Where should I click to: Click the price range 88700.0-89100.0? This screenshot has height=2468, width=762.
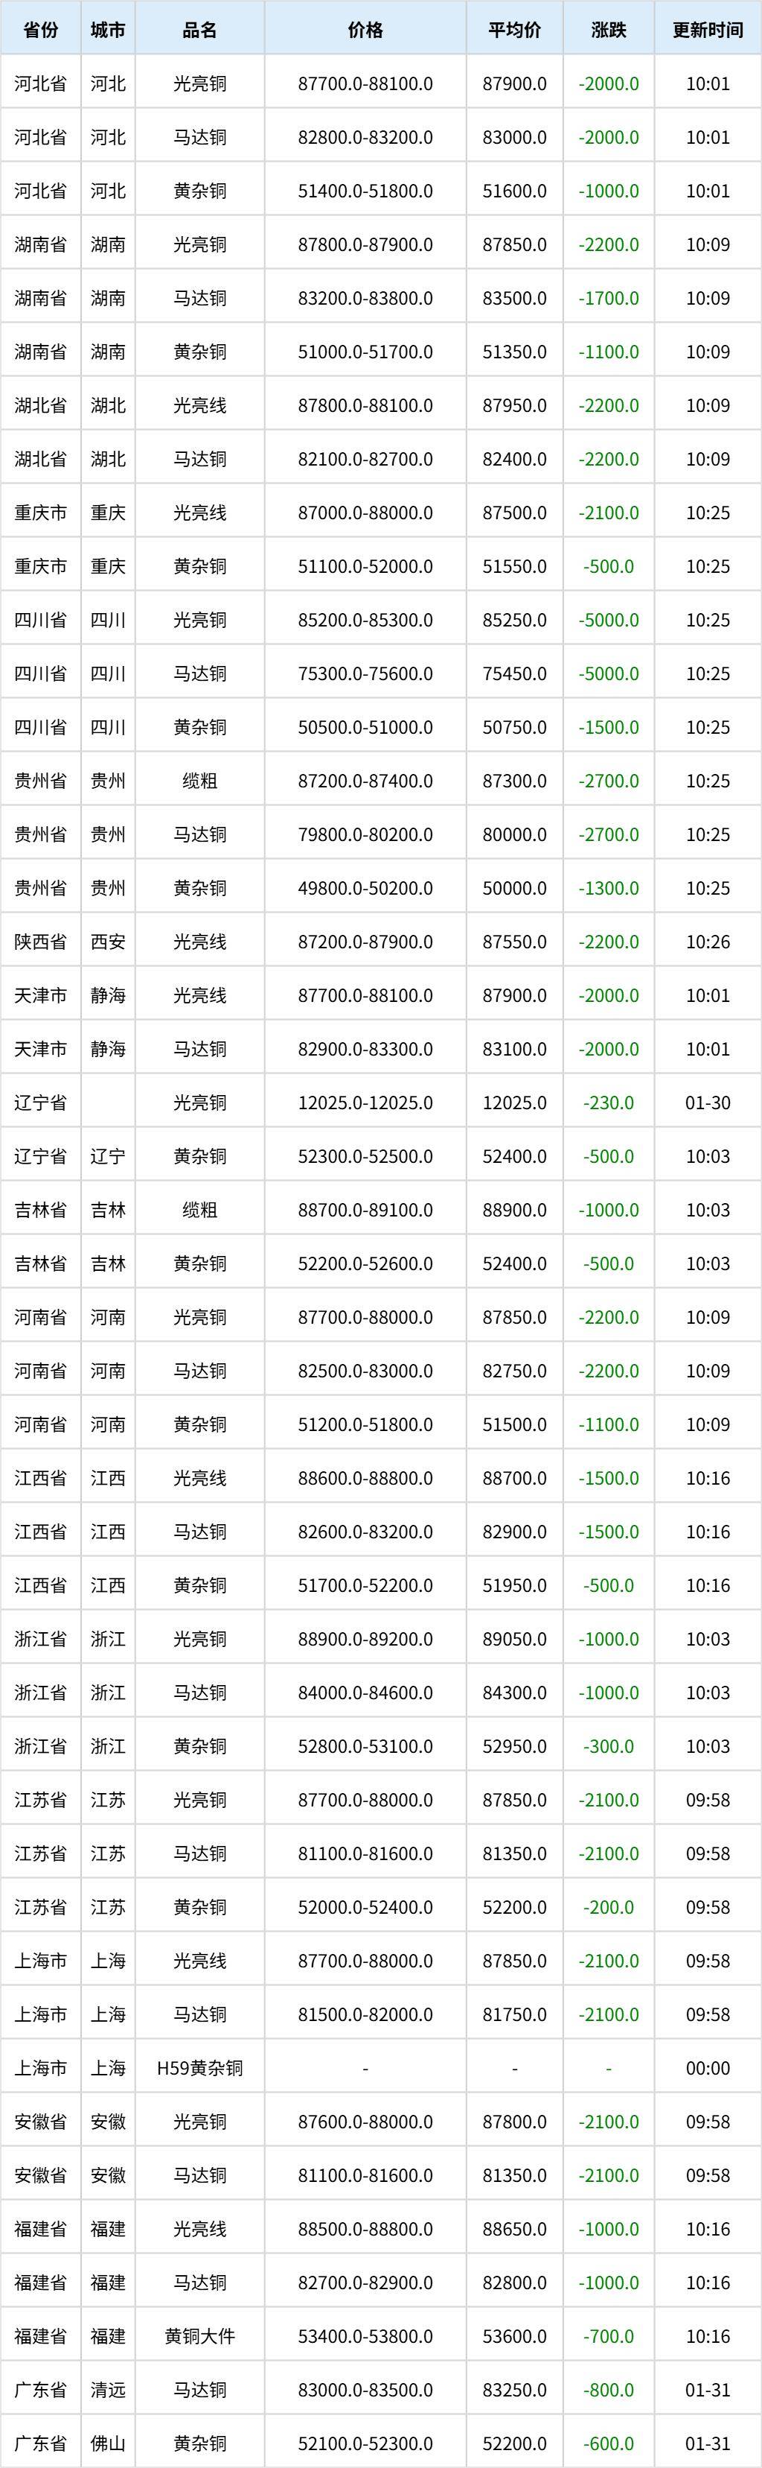coord(365,1210)
